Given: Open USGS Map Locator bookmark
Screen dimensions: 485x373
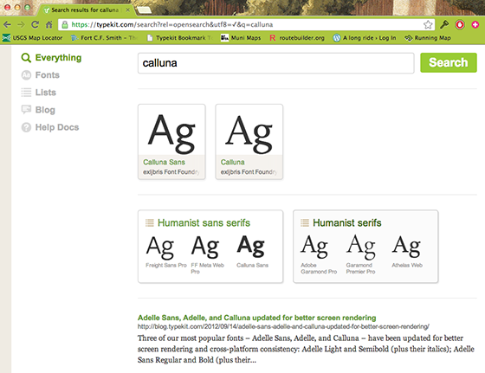Looking at the screenshot, I should 33,38.
